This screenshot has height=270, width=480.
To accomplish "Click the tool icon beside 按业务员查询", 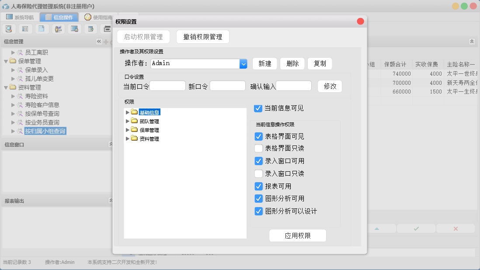I will (x=20, y=122).
